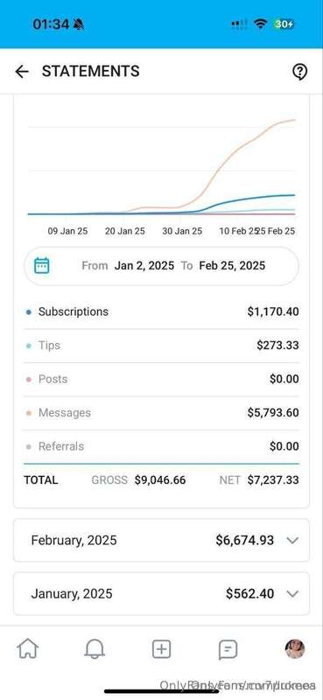Tap the back arrow next to STATEMENTS

[x=21, y=72]
